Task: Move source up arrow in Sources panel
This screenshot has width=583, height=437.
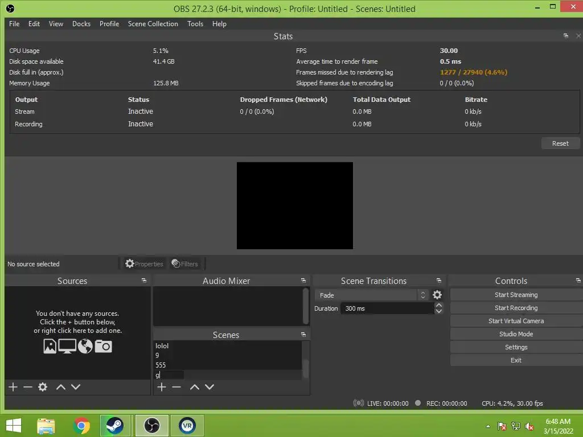Action: (x=60, y=387)
